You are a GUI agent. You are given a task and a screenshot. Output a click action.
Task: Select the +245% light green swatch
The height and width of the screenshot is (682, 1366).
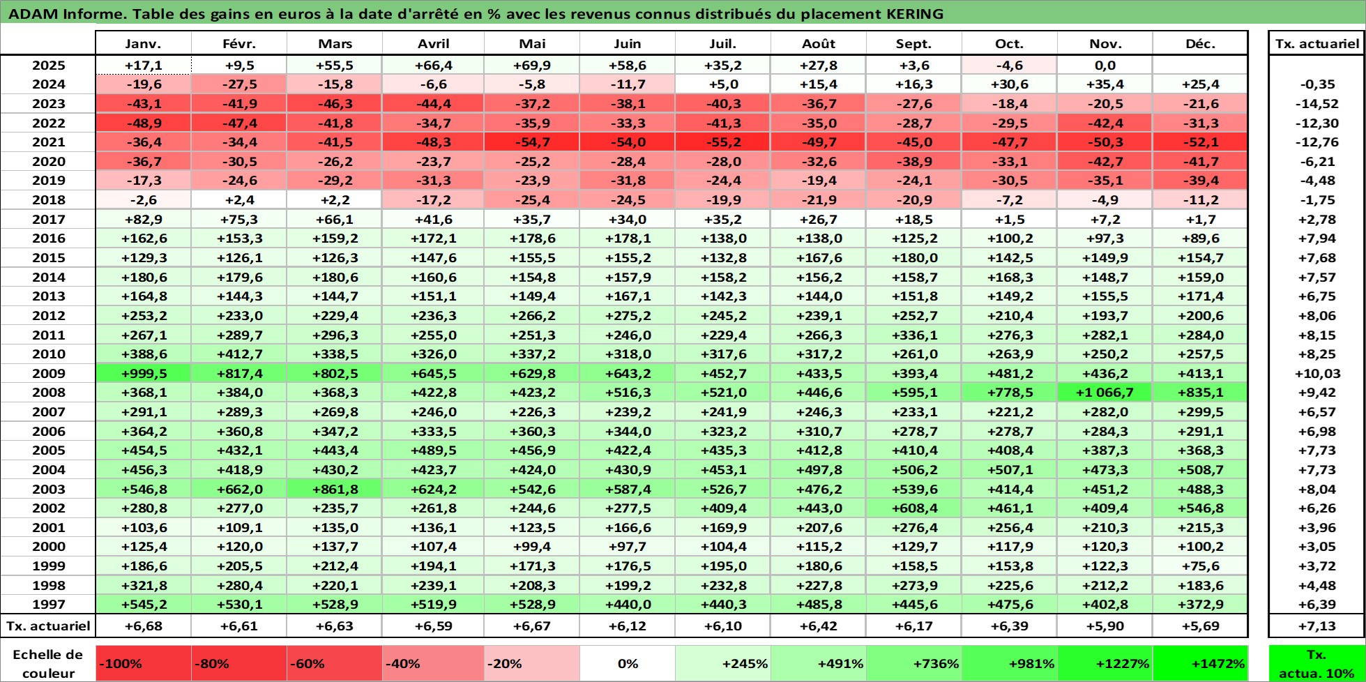coord(723,663)
